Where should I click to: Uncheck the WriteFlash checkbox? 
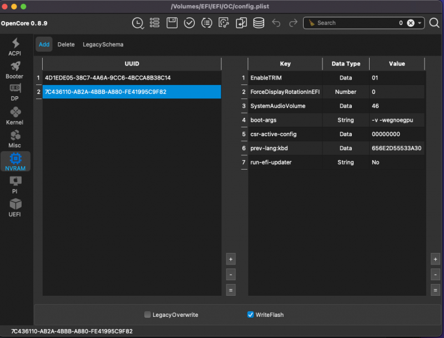click(251, 315)
